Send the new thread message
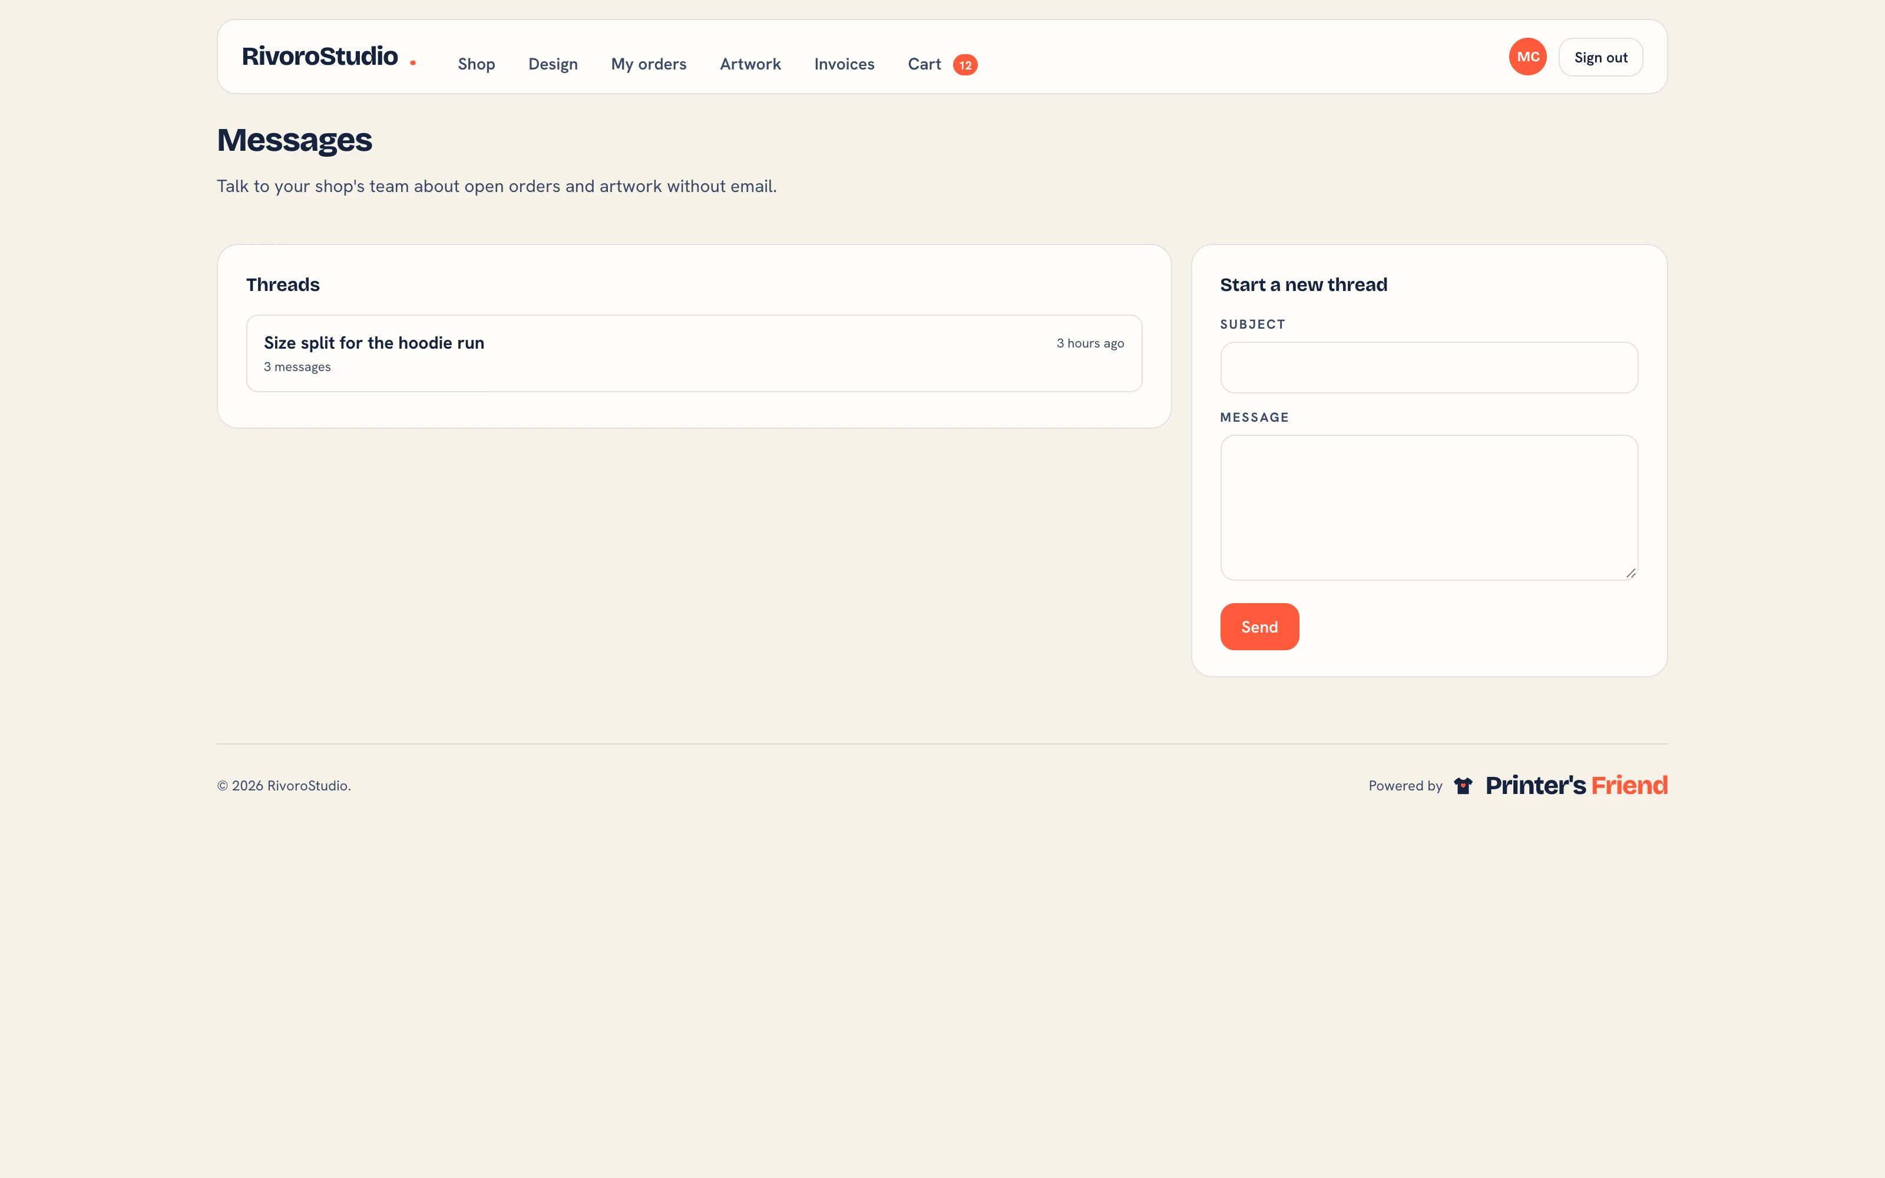 1259,626
